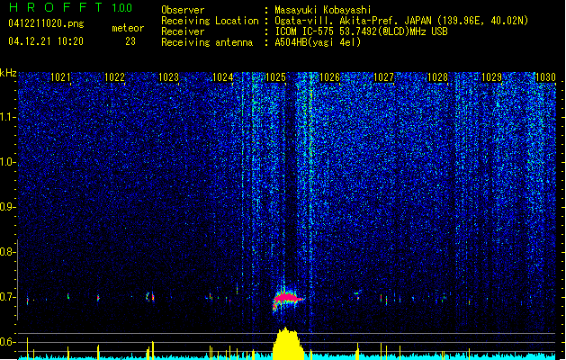Image resolution: width=566 pixels, height=360 pixels.
Task: Click the 'Observer' field label
Action: 183,10
